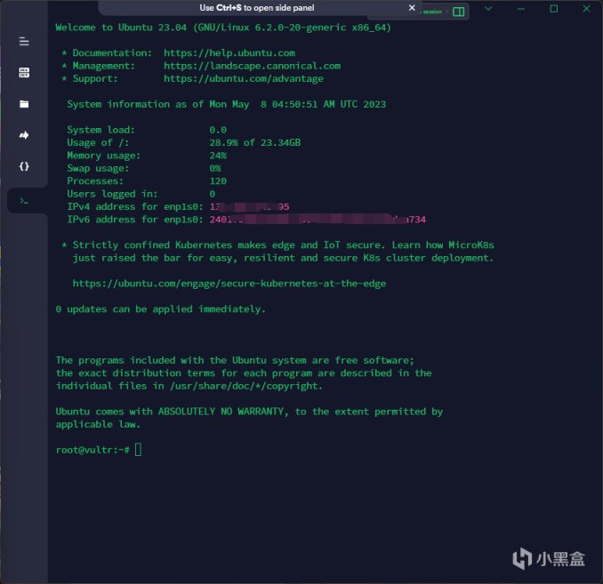Click the Processes value 120
The width and height of the screenshot is (603, 584).
point(218,181)
